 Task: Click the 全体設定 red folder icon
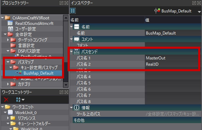(10, 34)
